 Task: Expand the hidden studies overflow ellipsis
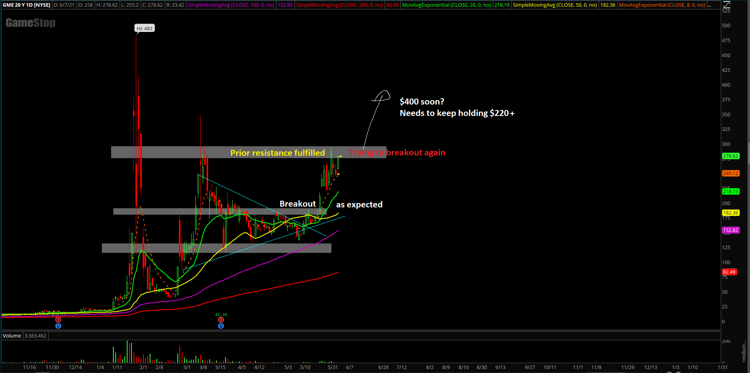(710, 5)
